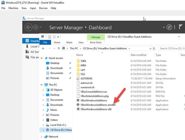185x140 pixels.
Task: Select autorun.sh file
Action: point(86,83)
